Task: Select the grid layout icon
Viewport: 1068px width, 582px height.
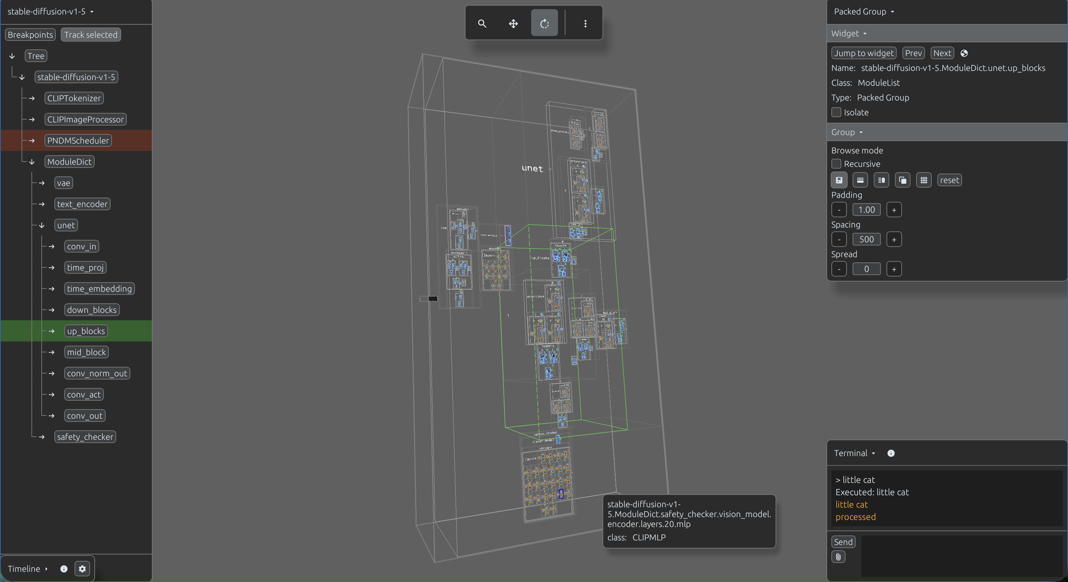Action: pos(923,180)
